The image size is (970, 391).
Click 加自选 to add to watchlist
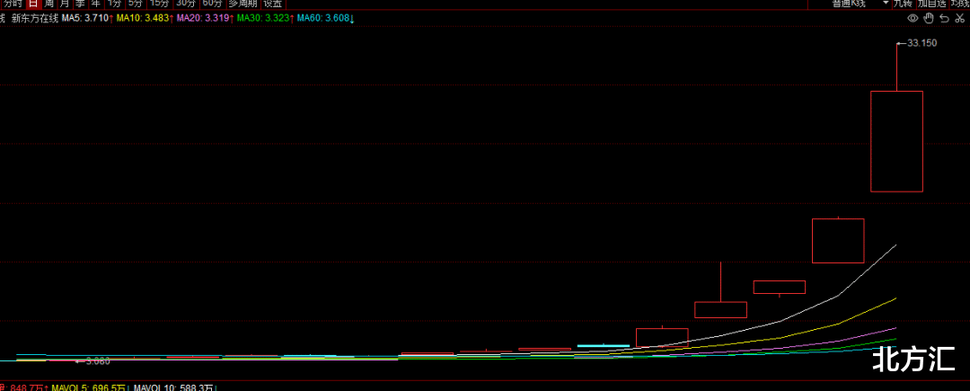click(931, 3)
